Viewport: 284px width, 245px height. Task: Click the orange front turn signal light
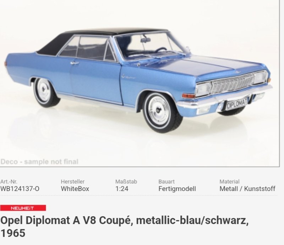(x=189, y=96)
